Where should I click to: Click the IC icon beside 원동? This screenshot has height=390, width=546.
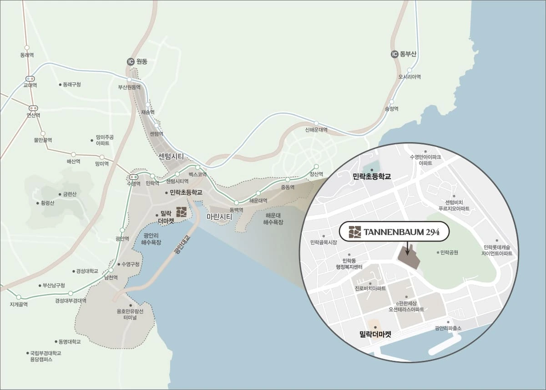[x=131, y=62]
